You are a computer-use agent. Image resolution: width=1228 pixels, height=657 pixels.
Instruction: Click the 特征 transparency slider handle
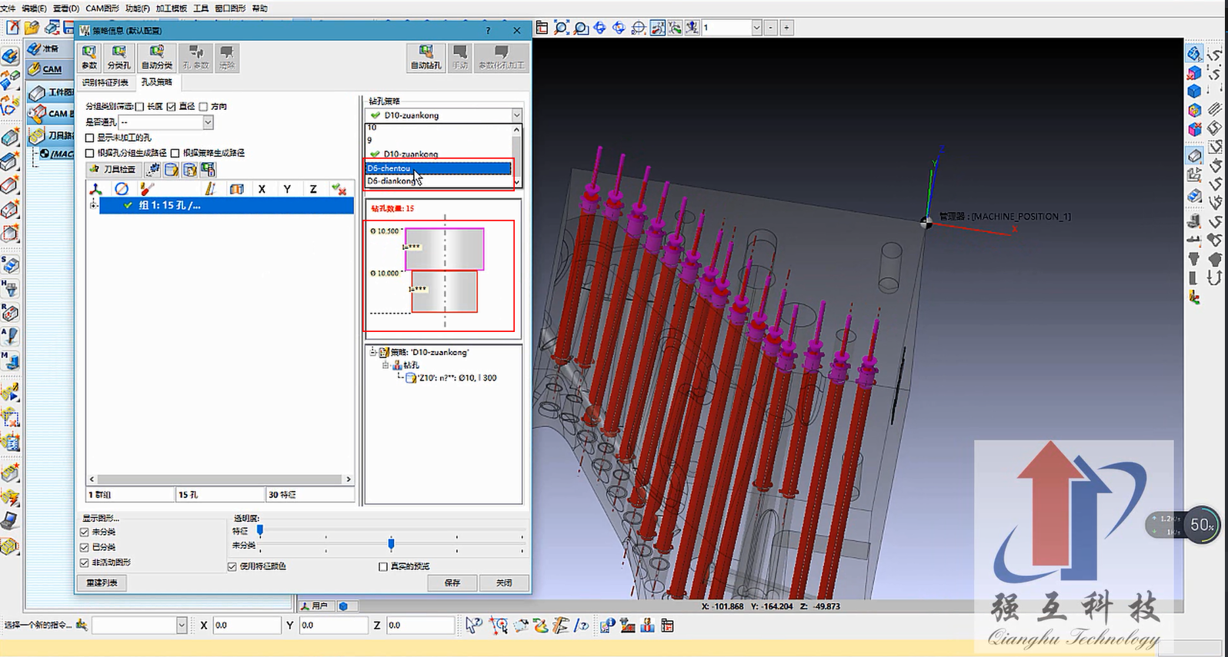[260, 530]
